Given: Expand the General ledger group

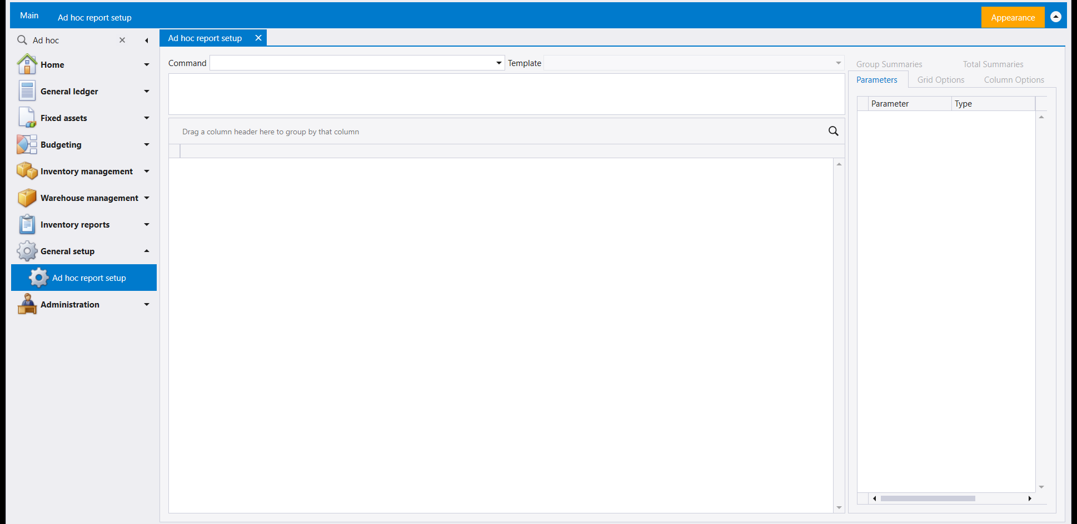Looking at the screenshot, I should pos(147,91).
